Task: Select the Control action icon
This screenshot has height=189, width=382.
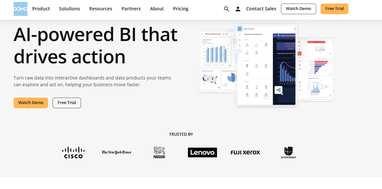Action: 256,65
